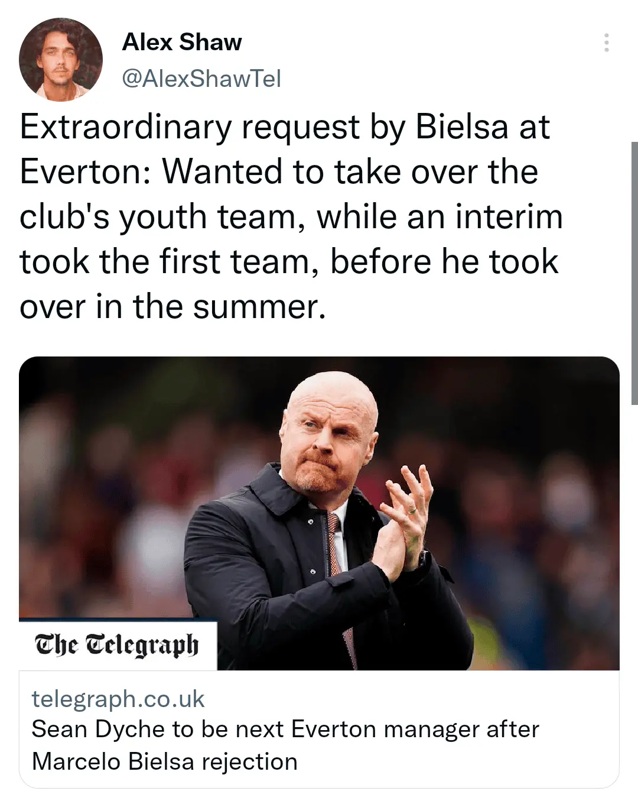The image size is (638, 791).
Task: Click "took the first team" in the tweet
Action: pyautogui.click(x=164, y=262)
